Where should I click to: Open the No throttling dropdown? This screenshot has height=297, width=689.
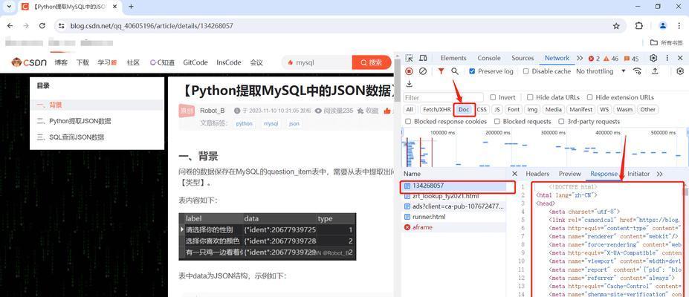coord(601,71)
